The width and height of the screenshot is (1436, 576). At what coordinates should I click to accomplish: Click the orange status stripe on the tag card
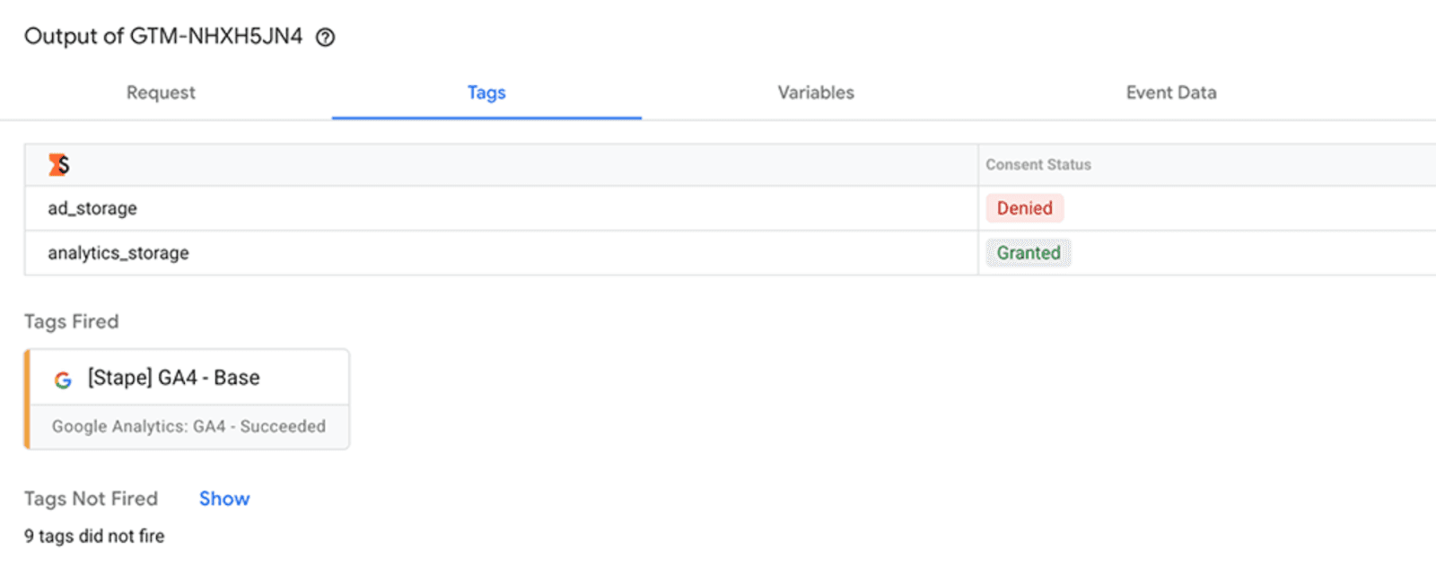pos(27,399)
